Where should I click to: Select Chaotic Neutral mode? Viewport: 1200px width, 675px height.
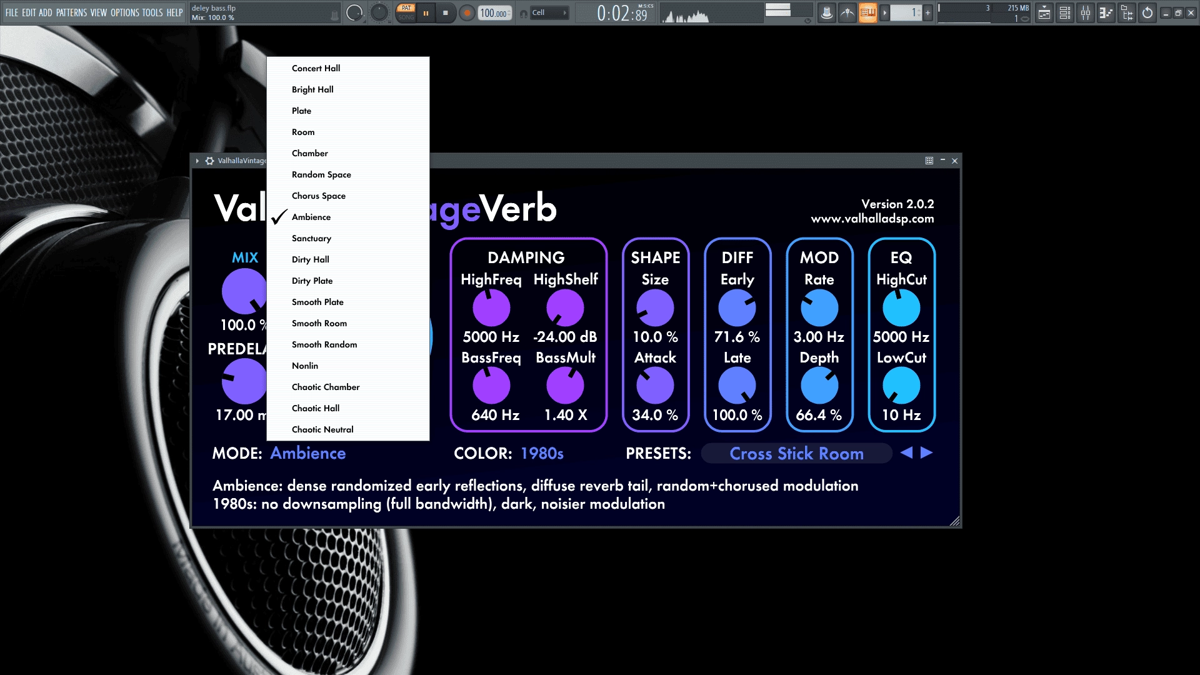[x=348, y=429]
